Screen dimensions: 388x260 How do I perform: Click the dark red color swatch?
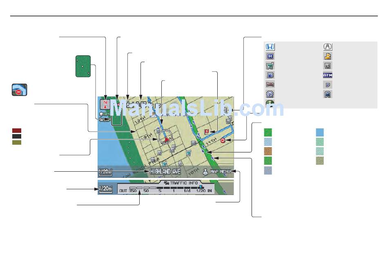pos(17,130)
